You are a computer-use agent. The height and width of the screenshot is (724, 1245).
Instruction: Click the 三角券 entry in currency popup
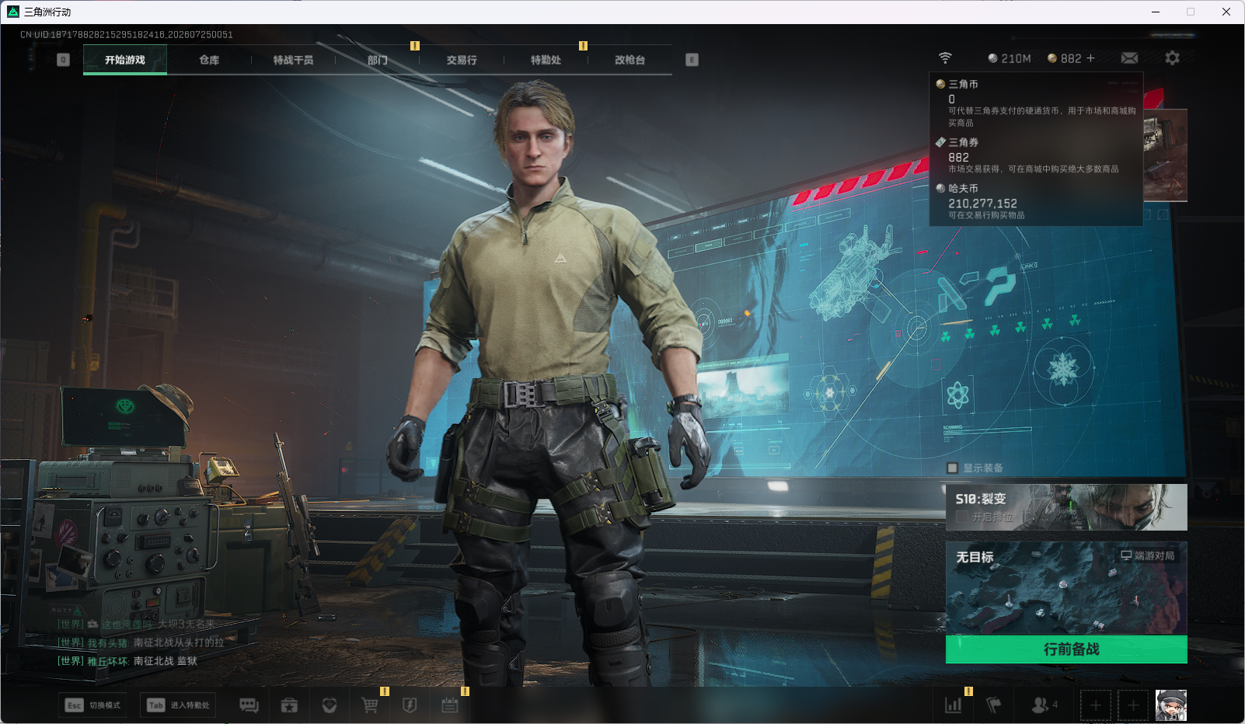coord(1036,155)
